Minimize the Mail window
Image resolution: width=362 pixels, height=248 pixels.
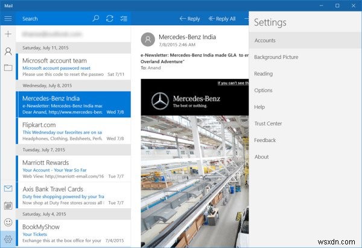coord(321,5)
